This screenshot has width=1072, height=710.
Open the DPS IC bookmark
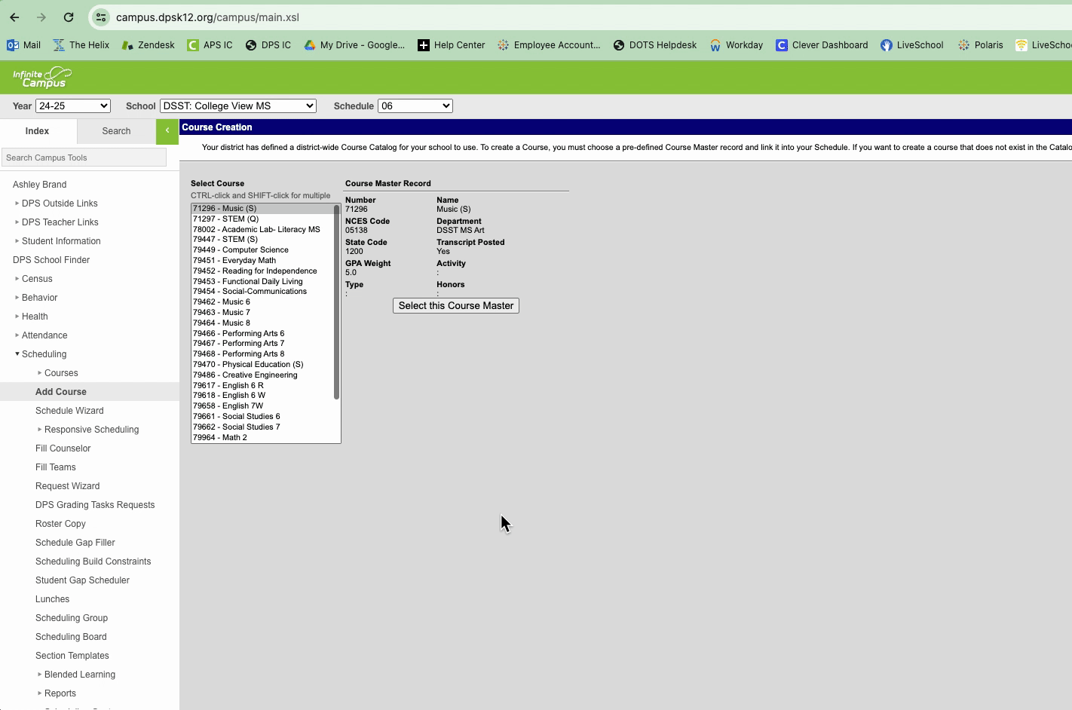coord(268,45)
